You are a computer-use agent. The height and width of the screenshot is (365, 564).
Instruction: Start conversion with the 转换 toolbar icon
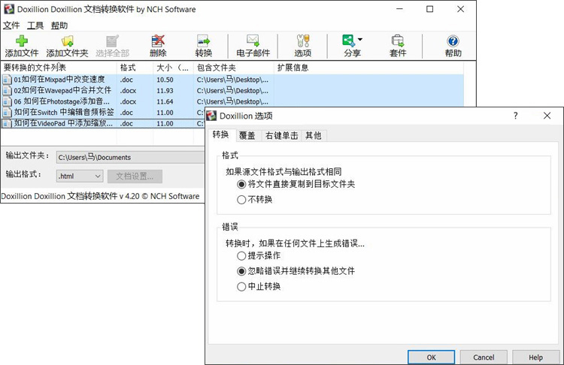[x=203, y=41]
